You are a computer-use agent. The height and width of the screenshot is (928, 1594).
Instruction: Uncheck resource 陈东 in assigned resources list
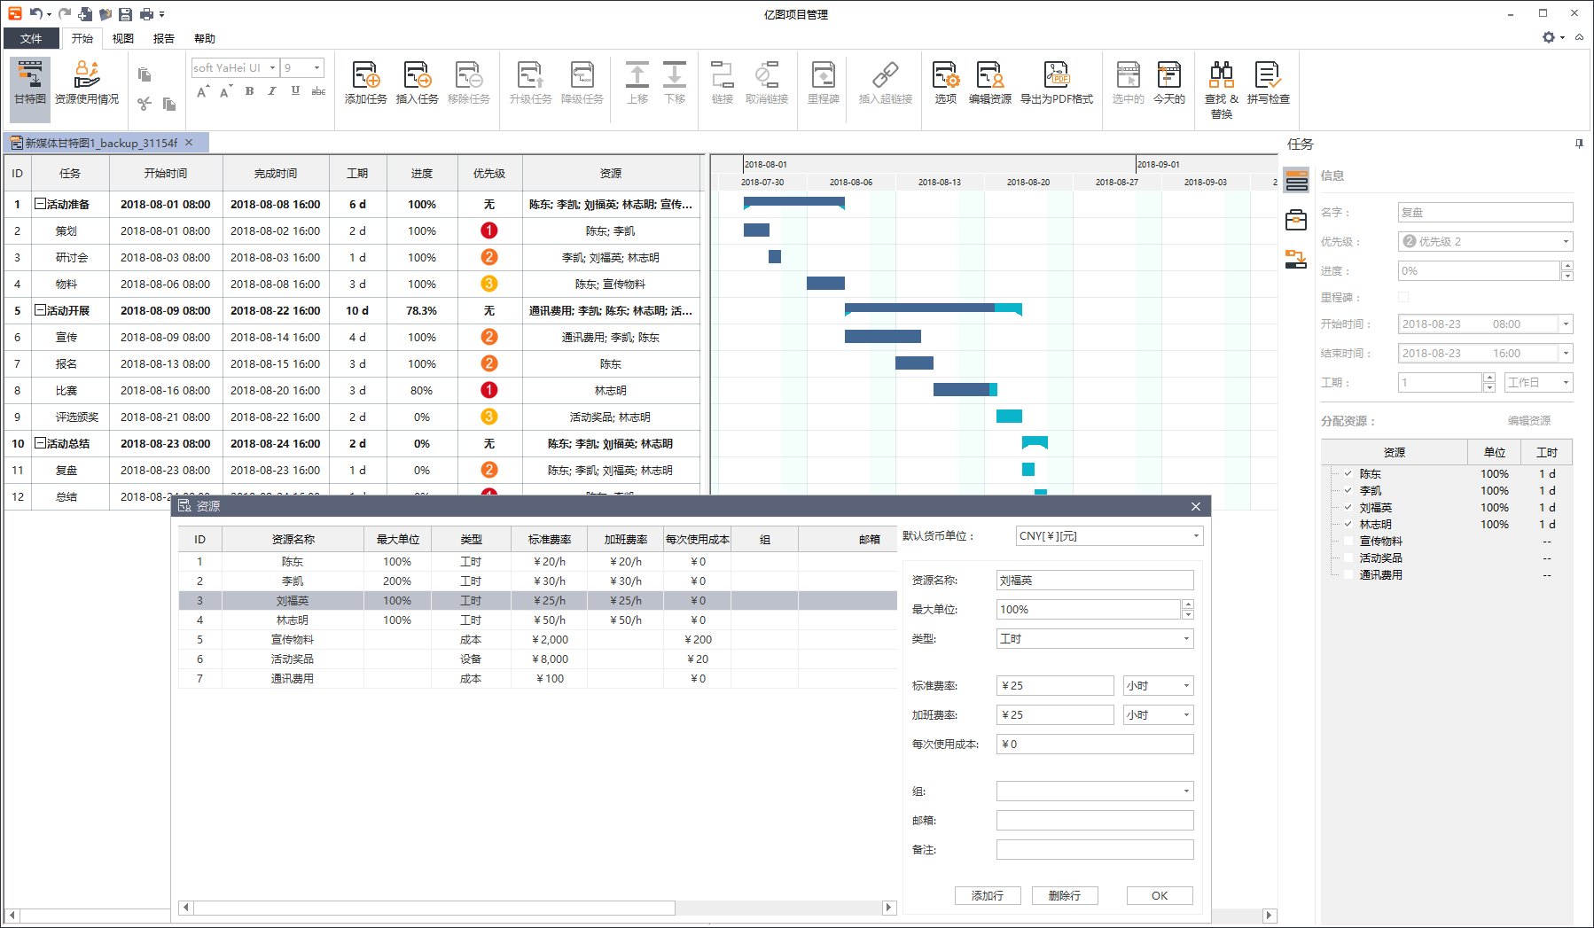click(1348, 474)
